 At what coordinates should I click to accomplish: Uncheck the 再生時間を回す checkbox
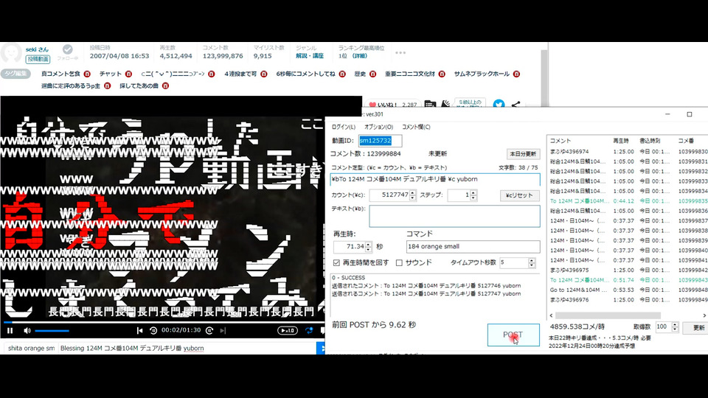336,262
